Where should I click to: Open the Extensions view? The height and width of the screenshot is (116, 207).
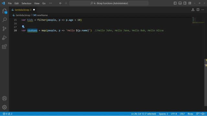click(x=5, y=46)
